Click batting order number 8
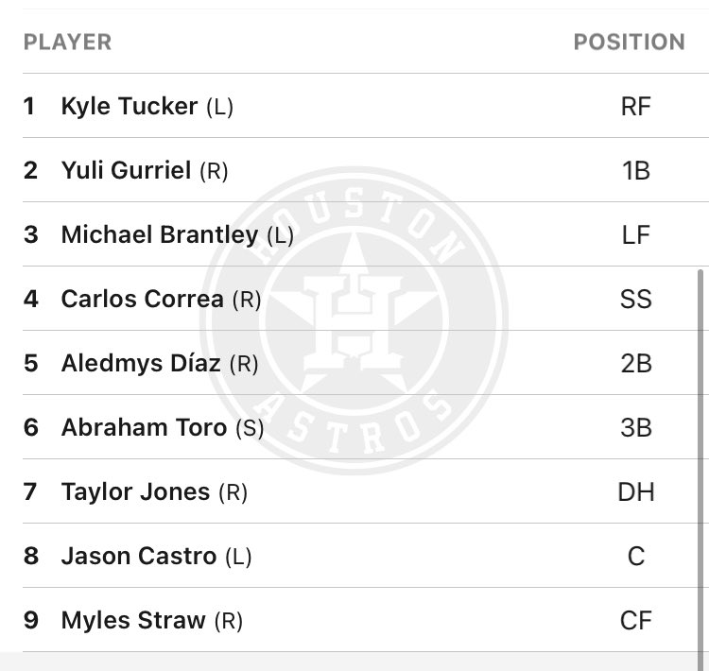The image size is (709, 671). pos(31,556)
